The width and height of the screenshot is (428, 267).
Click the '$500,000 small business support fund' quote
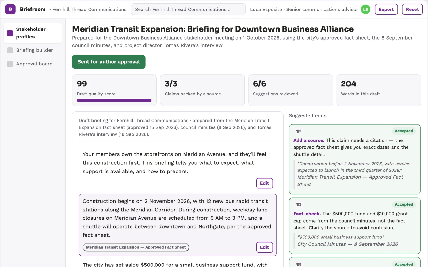pyautogui.click(x=341, y=237)
